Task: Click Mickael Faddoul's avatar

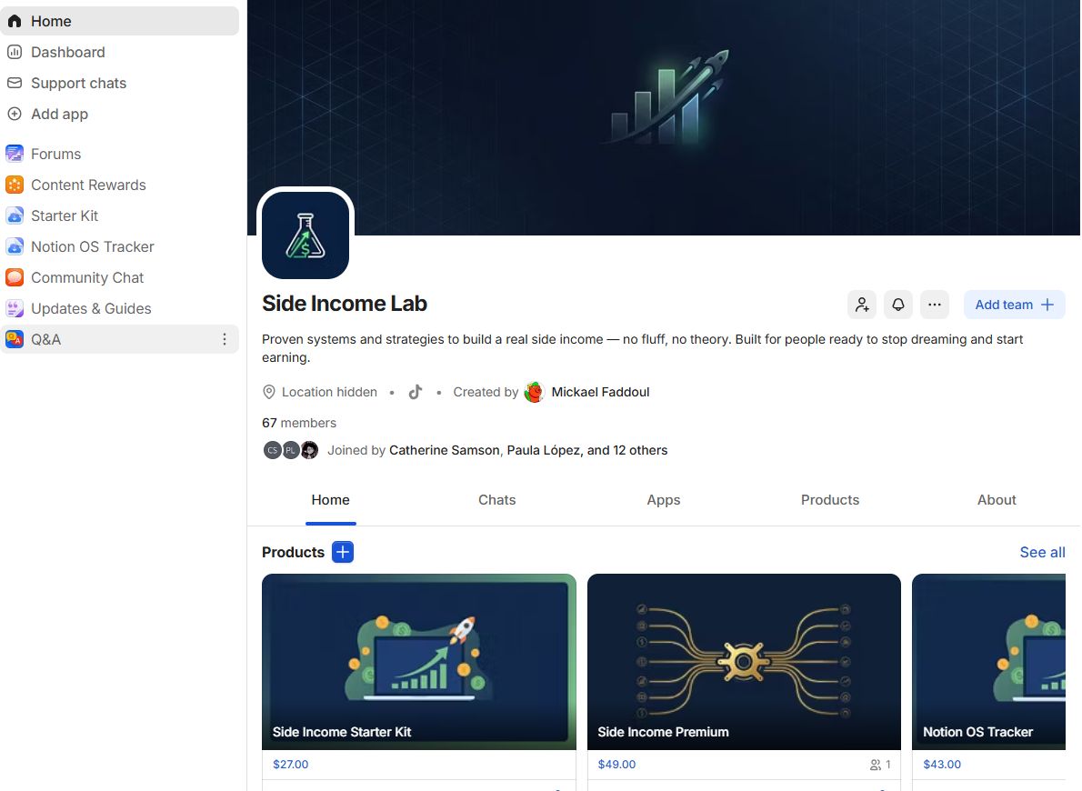Action: (x=534, y=392)
